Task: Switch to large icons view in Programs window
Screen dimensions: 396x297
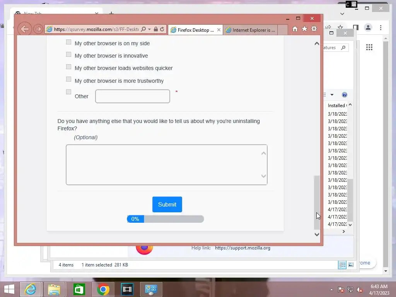Action: click(351, 265)
